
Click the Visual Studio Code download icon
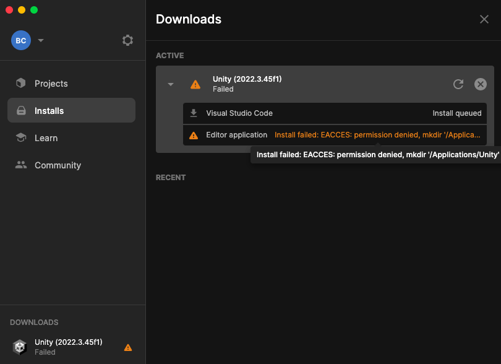pyautogui.click(x=194, y=113)
